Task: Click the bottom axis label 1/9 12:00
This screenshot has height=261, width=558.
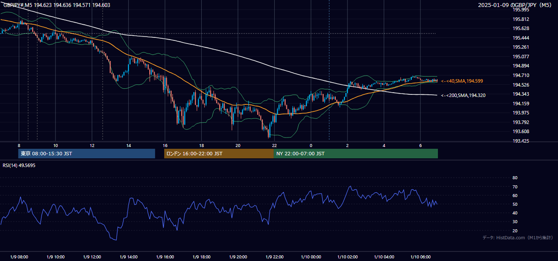Action: tap(92, 257)
